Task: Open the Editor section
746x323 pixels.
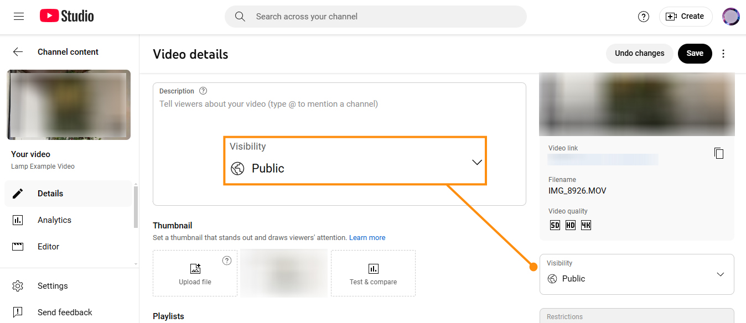Action: pyautogui.click(x=48, y=247)
